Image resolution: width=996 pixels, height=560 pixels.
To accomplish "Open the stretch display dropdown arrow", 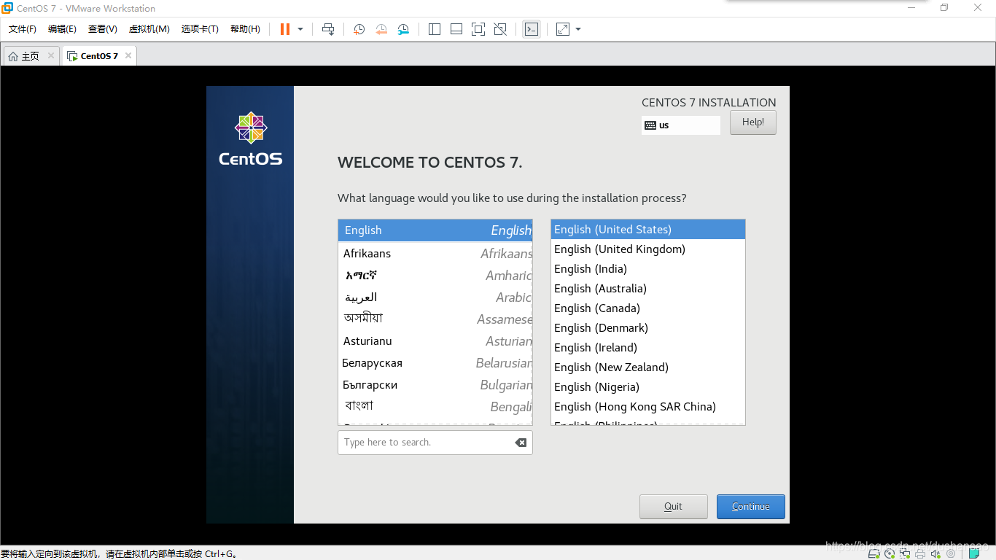I will click(578, 29).
